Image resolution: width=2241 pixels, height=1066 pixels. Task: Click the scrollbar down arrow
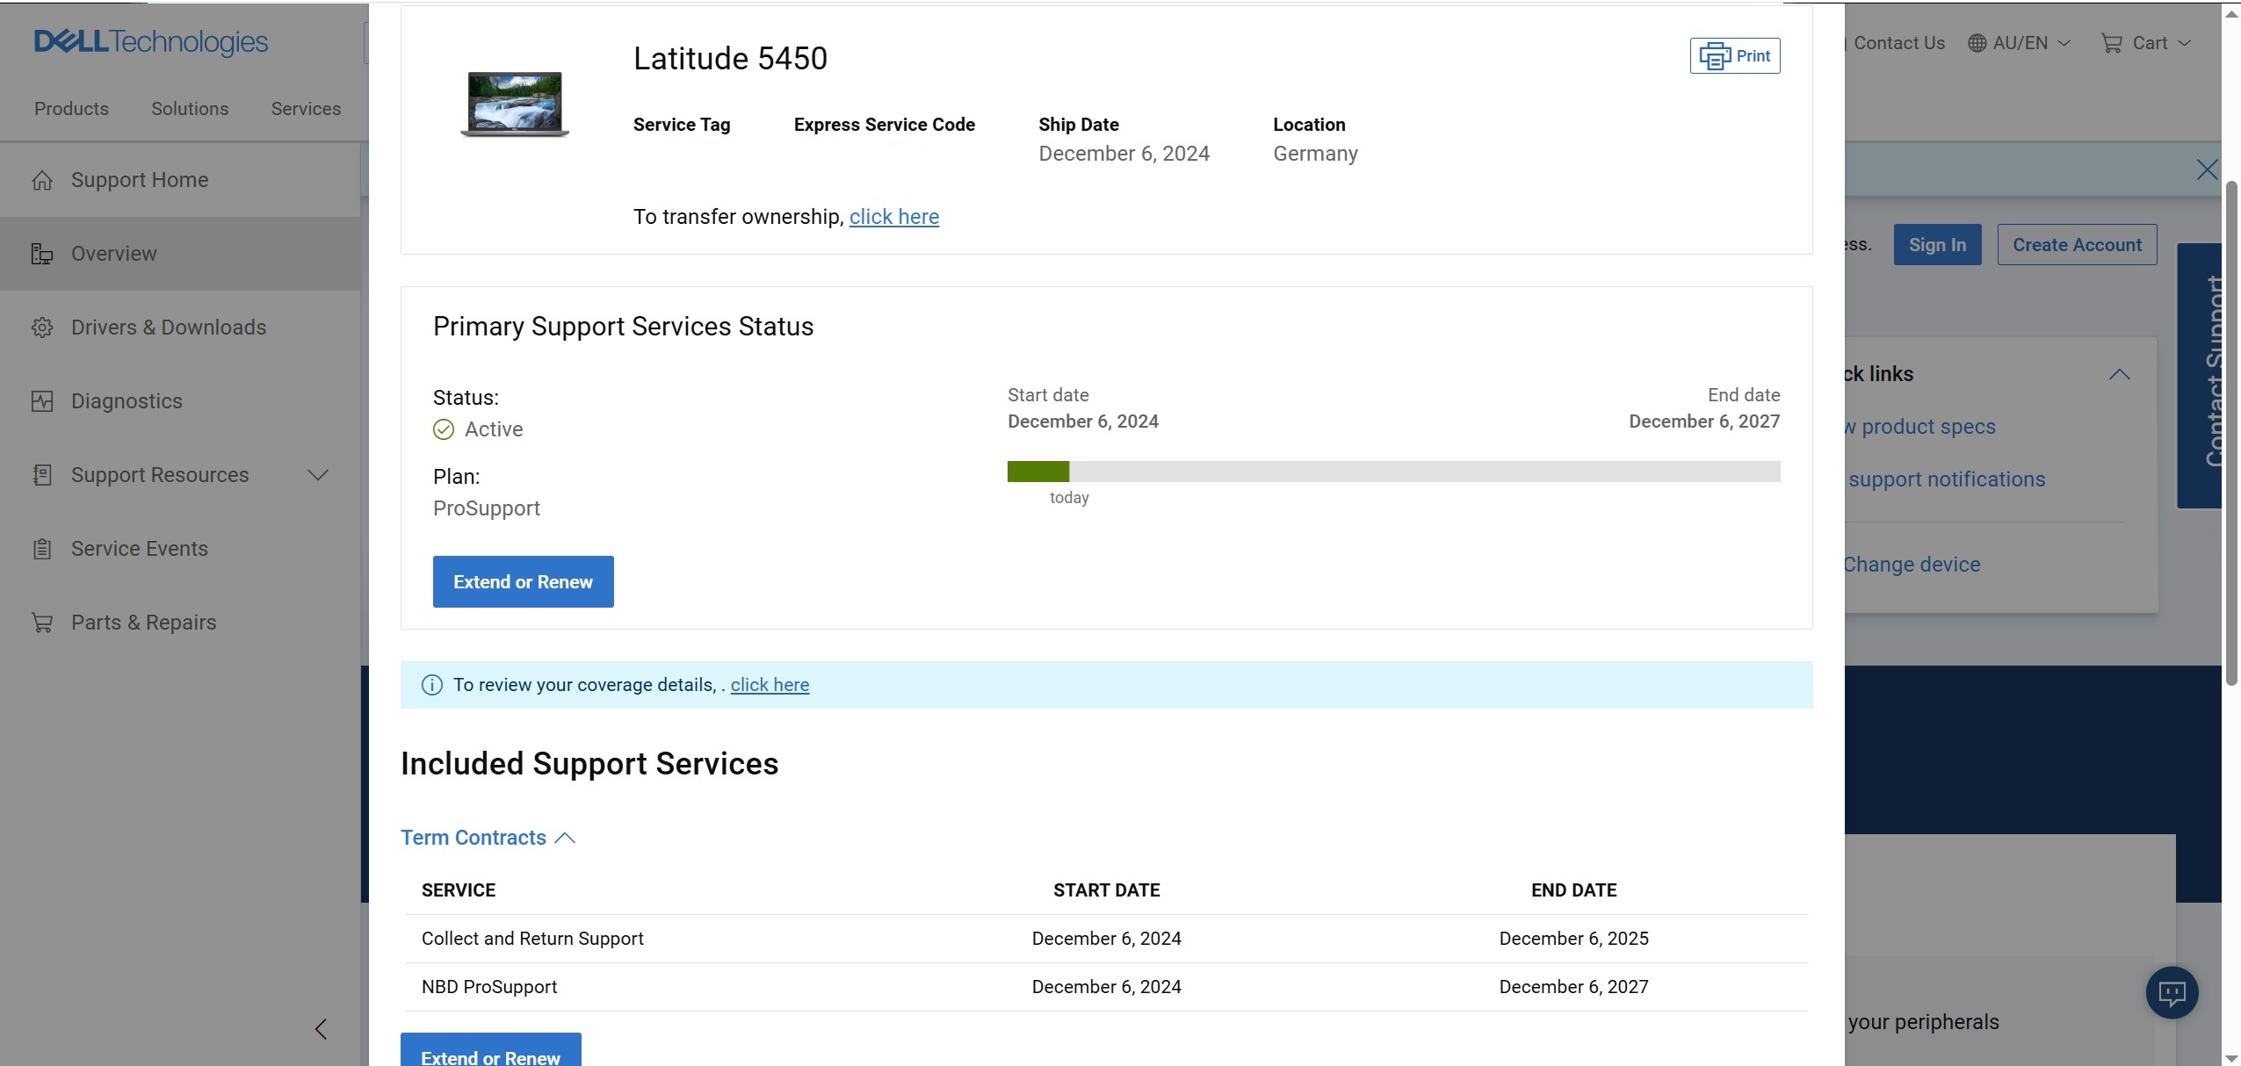click(2231, 1057)
